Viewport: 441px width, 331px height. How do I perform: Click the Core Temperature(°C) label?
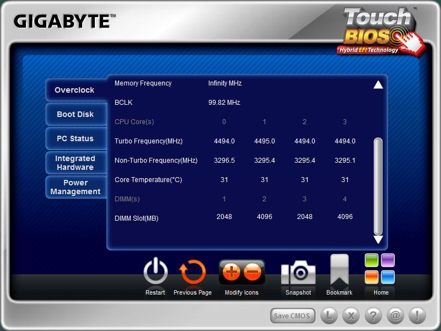(x=148, y=180)
